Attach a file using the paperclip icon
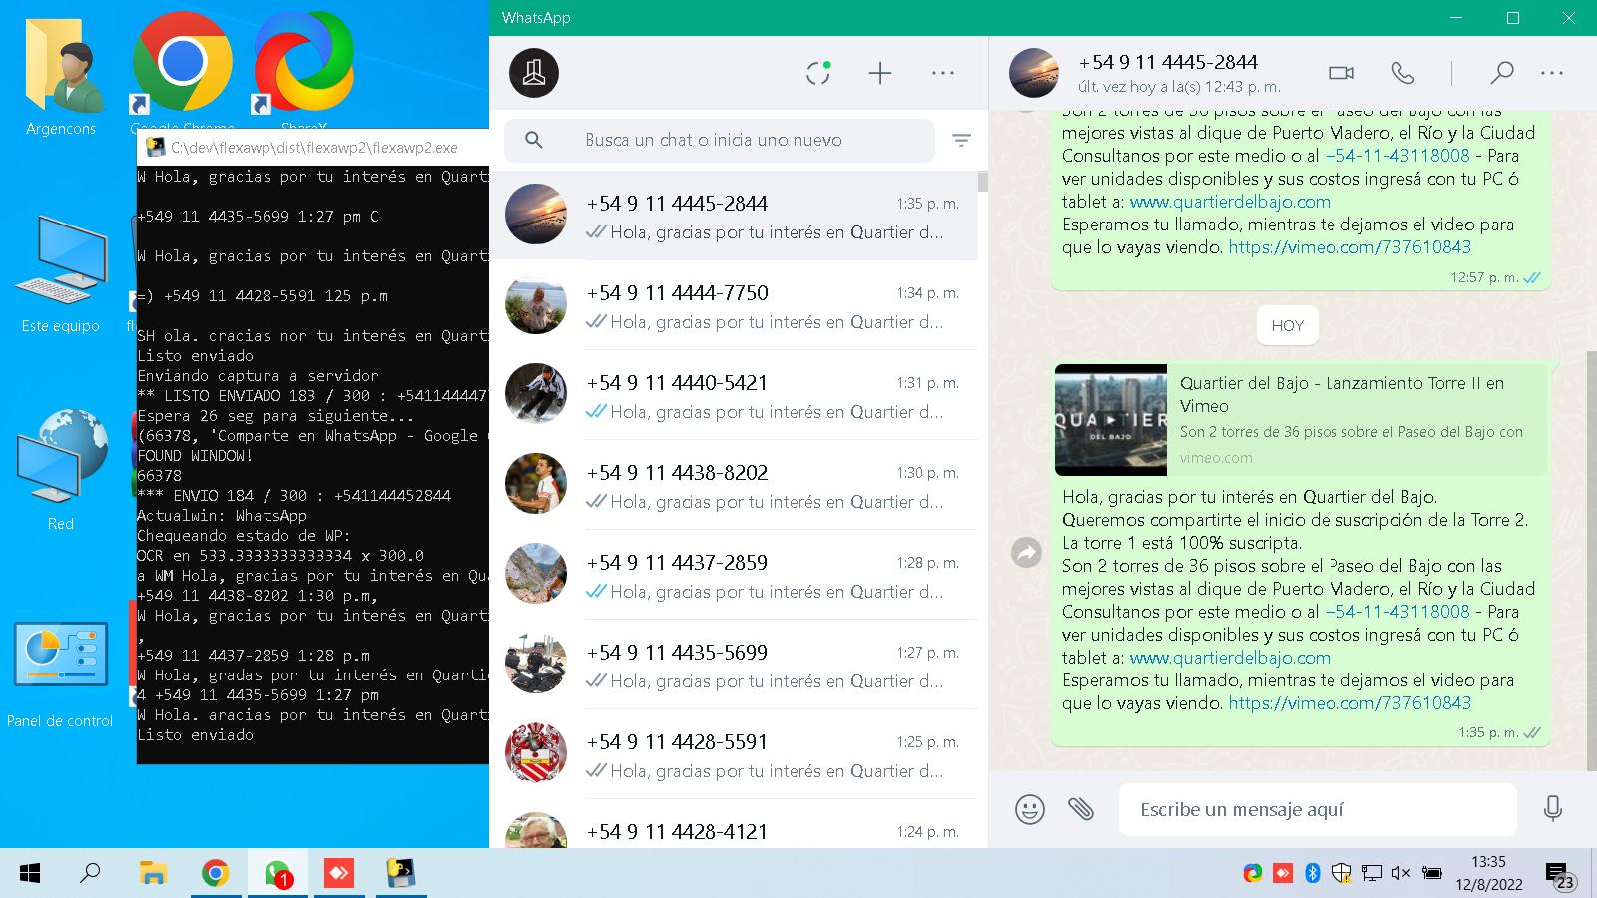Viewport: 1597px width, 898px height. 1081,809
